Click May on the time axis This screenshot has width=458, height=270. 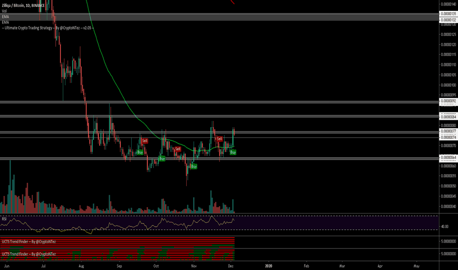(417, 266)
